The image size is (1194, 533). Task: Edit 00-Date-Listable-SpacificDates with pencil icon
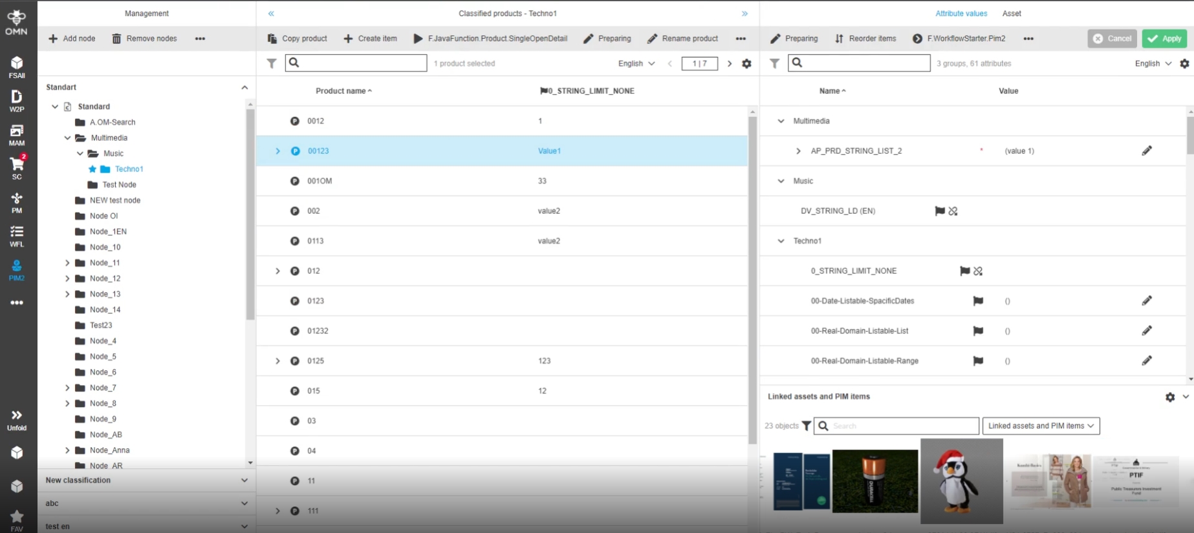pos(1147,300)
